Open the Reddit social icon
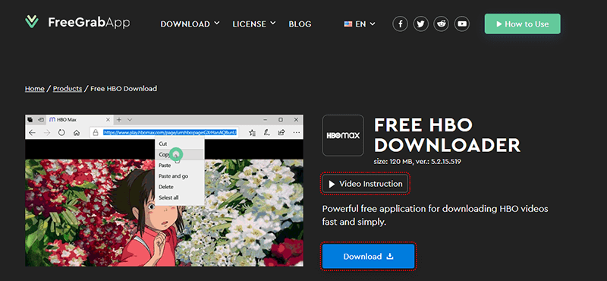Screen dimensions: 607x281 [x=442, y=24]
